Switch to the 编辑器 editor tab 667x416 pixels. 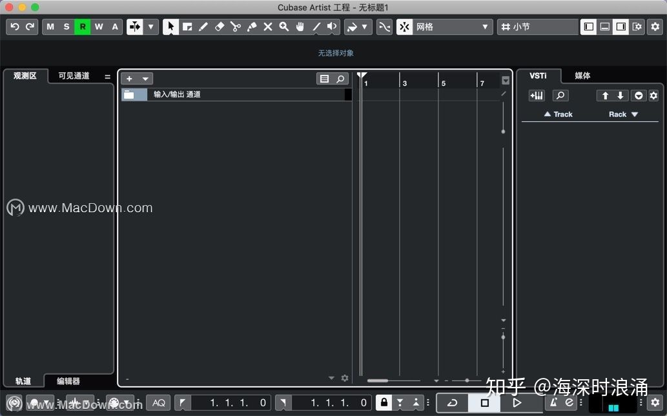(68, 381)
